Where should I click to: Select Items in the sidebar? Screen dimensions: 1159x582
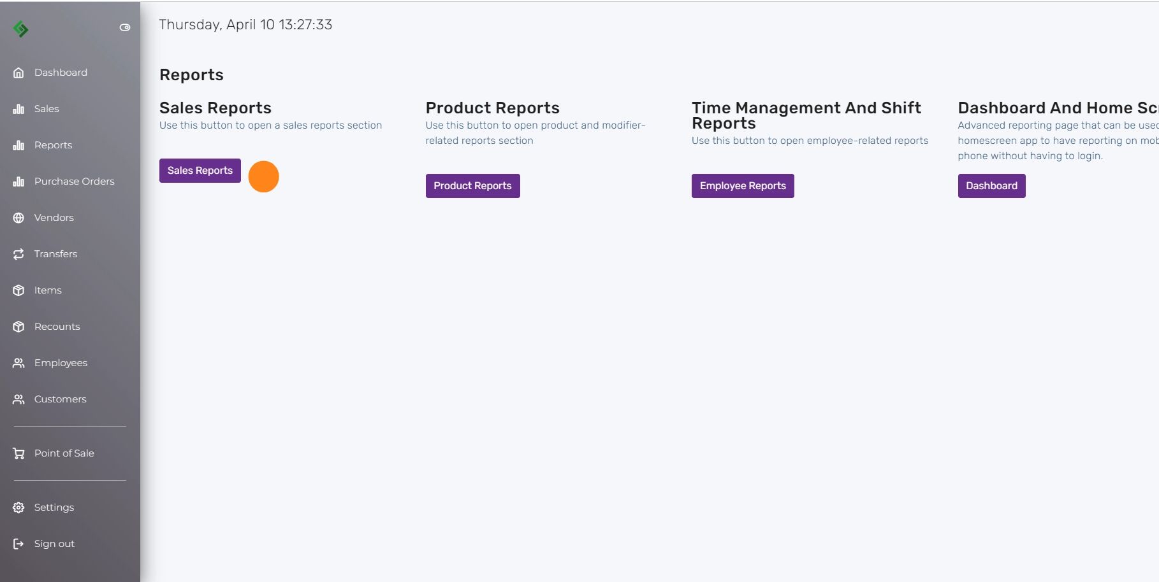pyautogui.click(x=48, y=290)
